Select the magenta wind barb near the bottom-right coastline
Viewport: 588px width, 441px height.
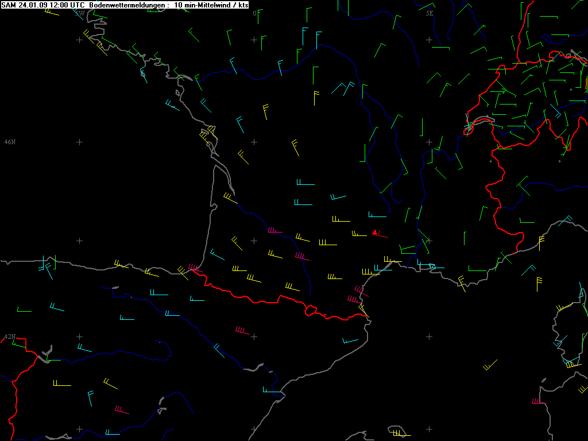click(538, 402)
